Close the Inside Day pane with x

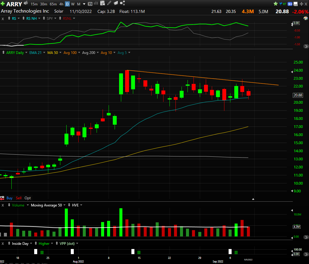(x=3, y=244)
